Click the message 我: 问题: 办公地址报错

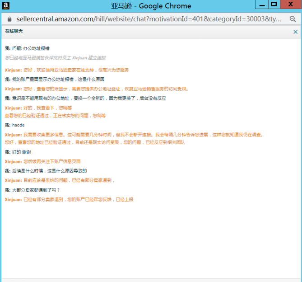27,48
